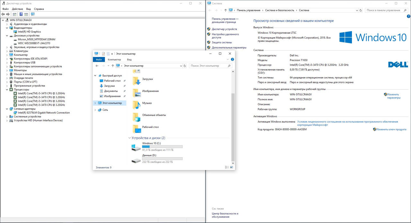Collapse the Процессоры tree node
411x223 pixels.
(x=7, y=90)
